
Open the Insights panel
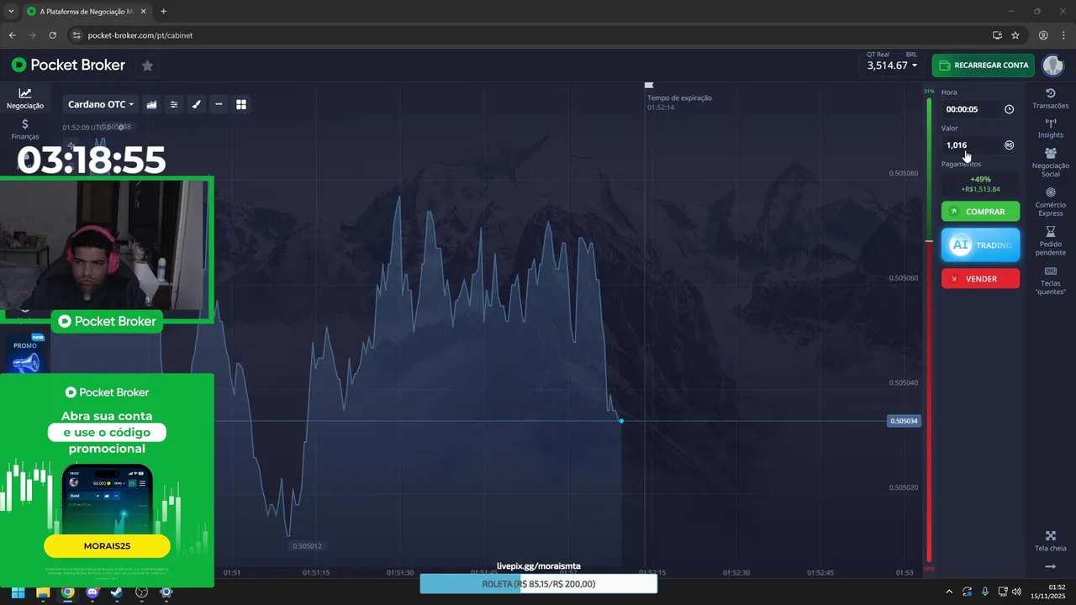(x=1051, y=129)
